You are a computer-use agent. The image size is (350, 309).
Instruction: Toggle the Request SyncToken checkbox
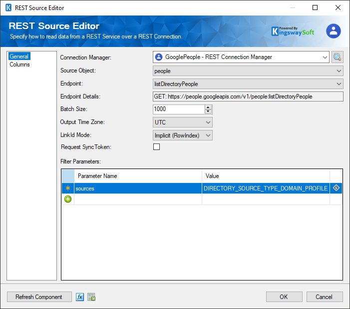156,147
